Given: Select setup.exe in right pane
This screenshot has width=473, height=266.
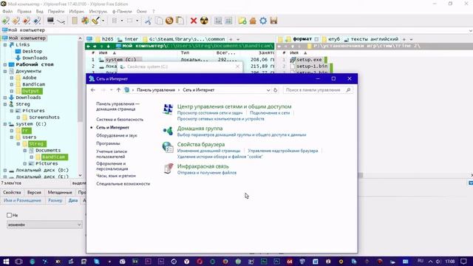Looking at the screenshot, I should 309,60.
